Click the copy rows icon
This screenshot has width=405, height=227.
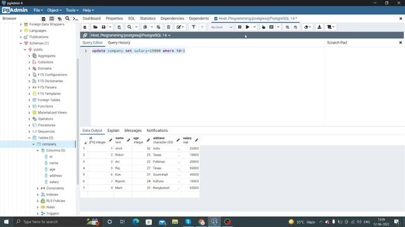(145, 27)
